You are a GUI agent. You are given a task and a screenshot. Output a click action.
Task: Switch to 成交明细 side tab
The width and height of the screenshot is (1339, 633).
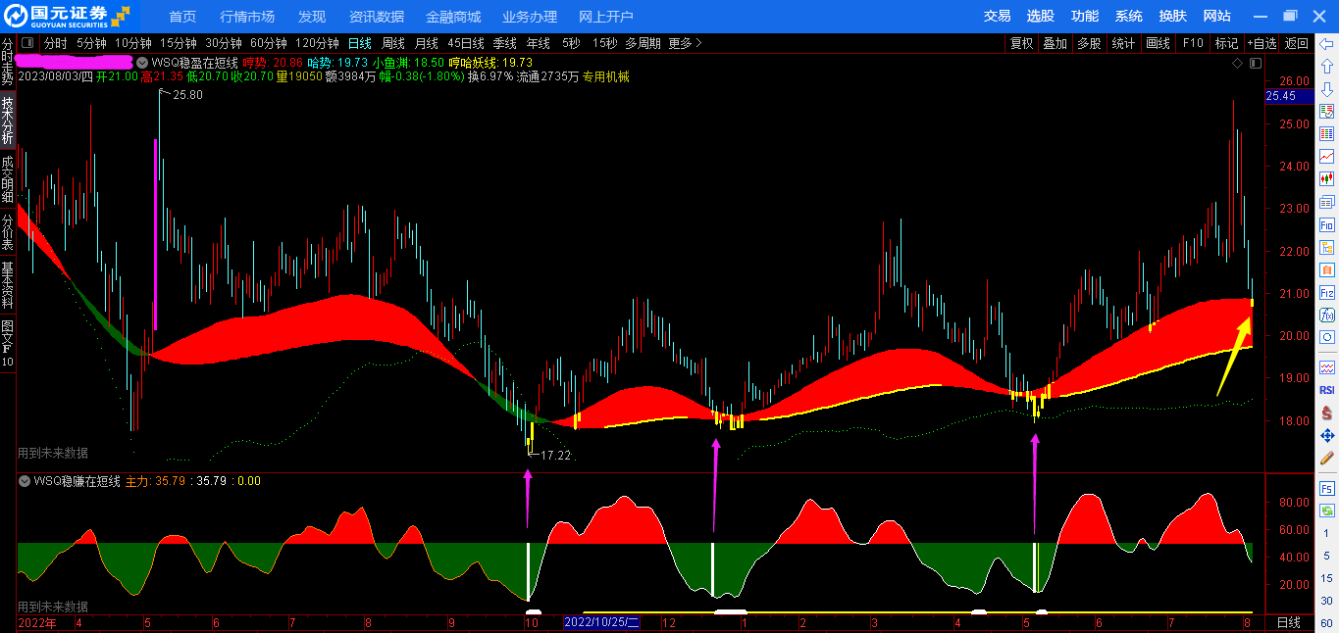point(8,177)
